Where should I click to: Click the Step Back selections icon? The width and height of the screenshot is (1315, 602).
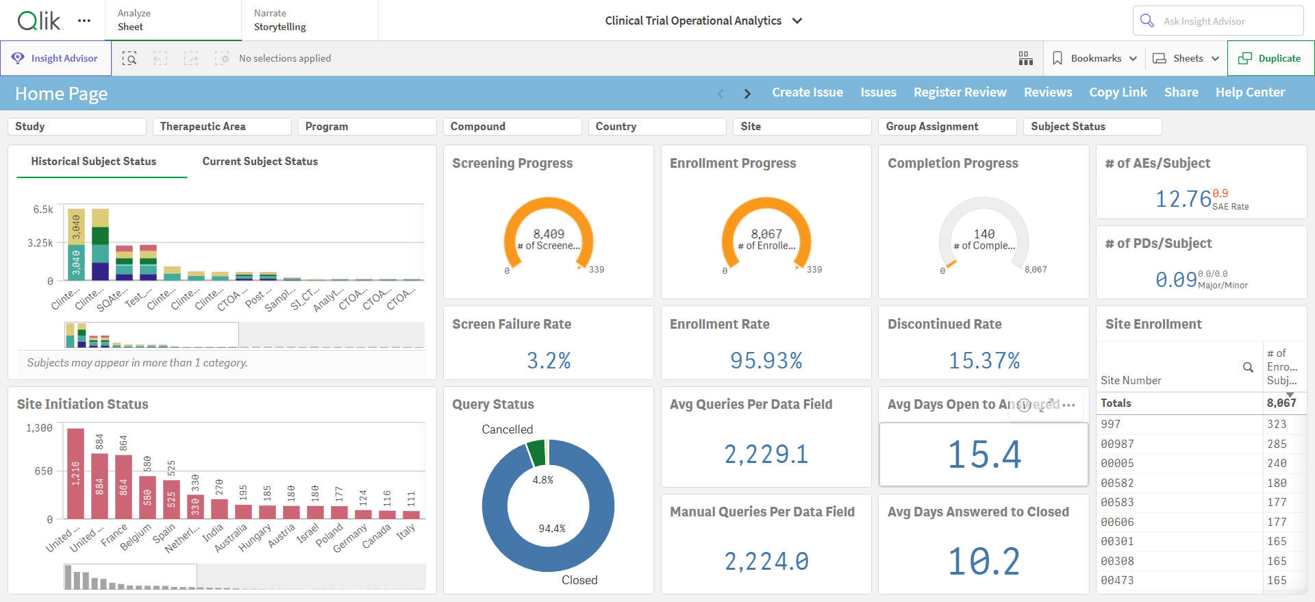160,58
